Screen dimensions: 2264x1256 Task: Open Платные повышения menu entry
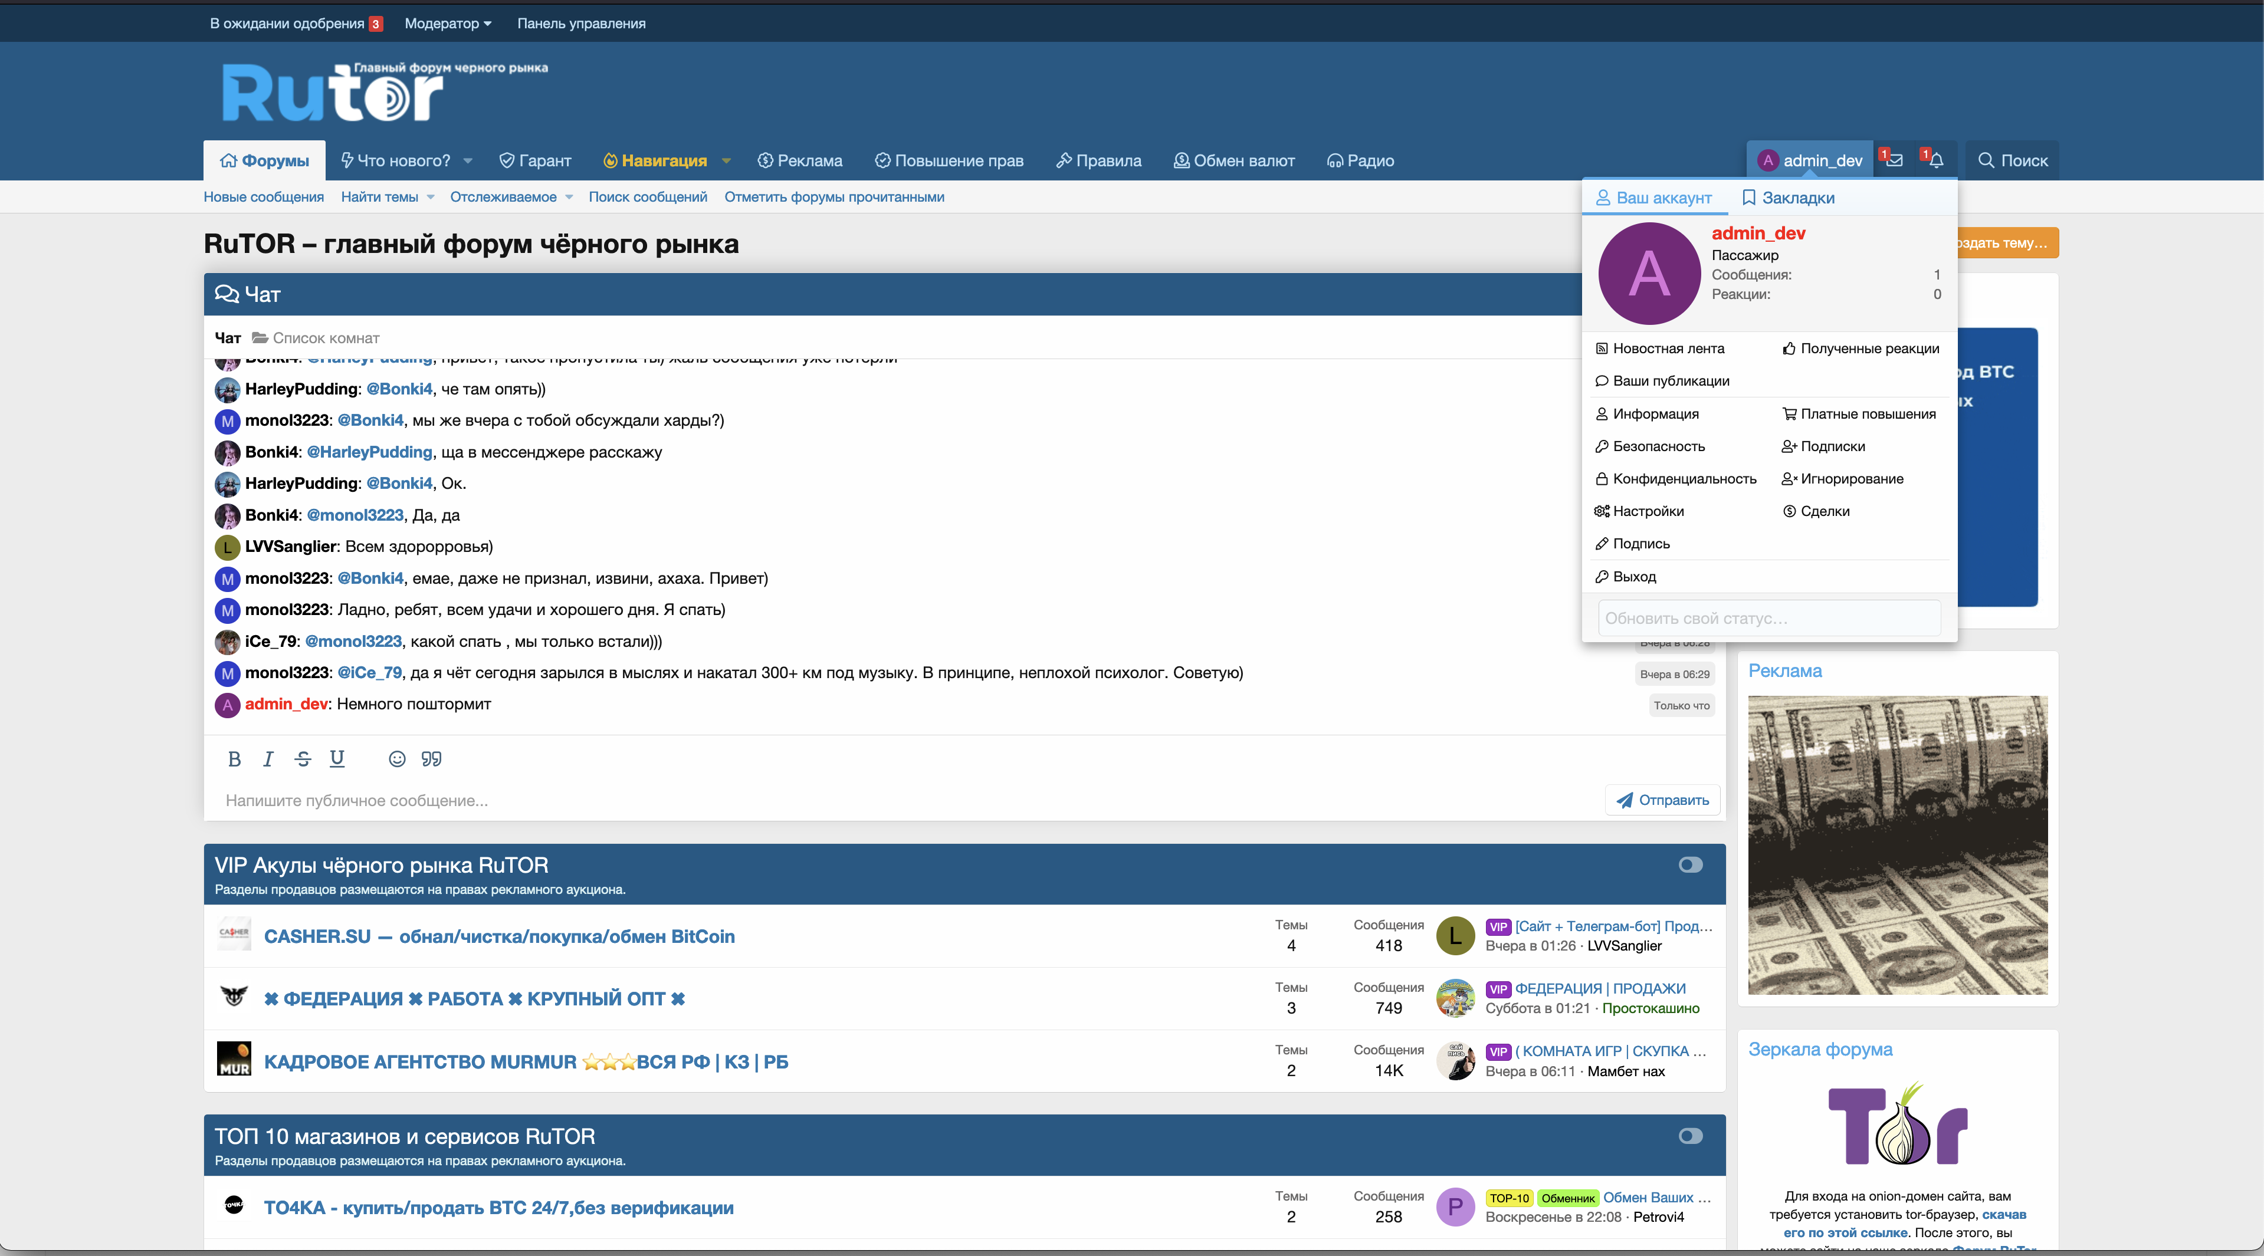tap(1859, 414)
